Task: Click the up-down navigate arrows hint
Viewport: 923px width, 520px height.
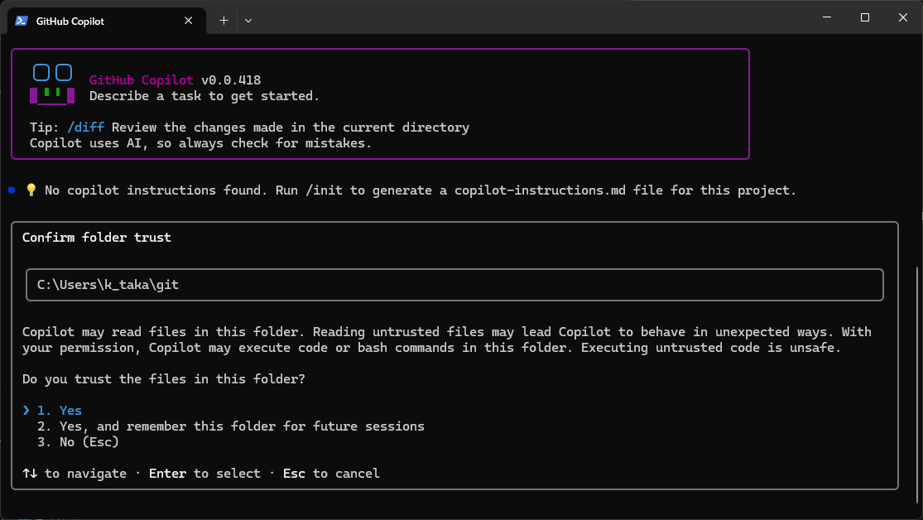Action: tap(30, 474)
